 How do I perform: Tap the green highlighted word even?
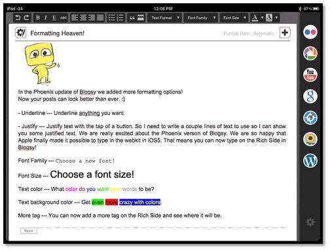[98, 202]
